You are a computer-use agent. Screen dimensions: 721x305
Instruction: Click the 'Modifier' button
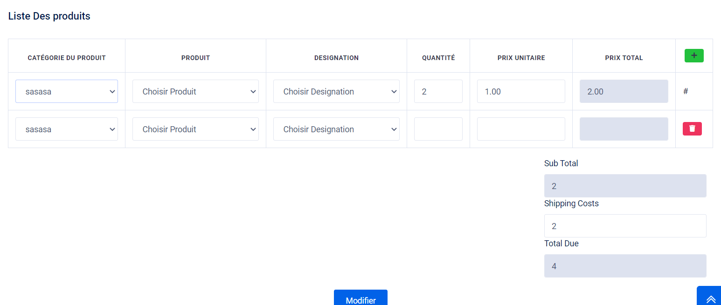click(x=360, y=300)
